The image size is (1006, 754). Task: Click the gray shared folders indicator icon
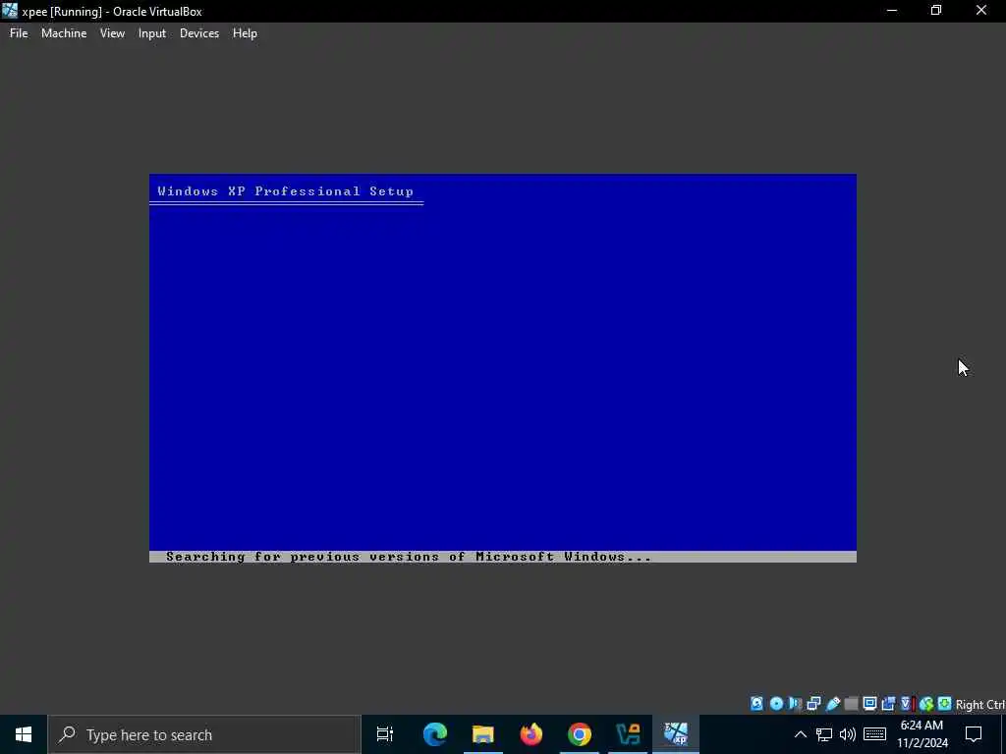click(x=851, y=703)
